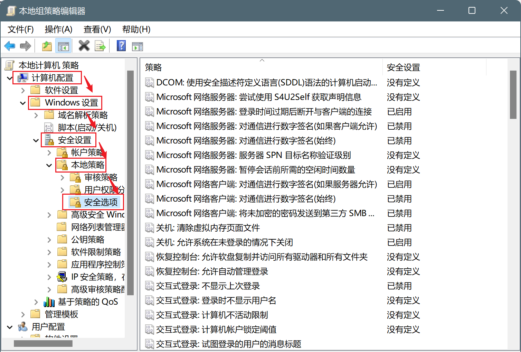The width and height of the screenshot is (521, 352).
Task: Select 安全选项 in the tree
Action: point(101,202)
